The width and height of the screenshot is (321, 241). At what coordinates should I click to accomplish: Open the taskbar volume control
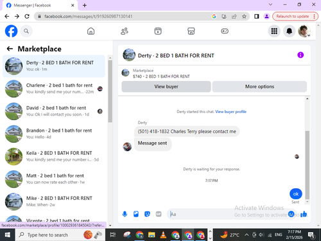(261, 235)
